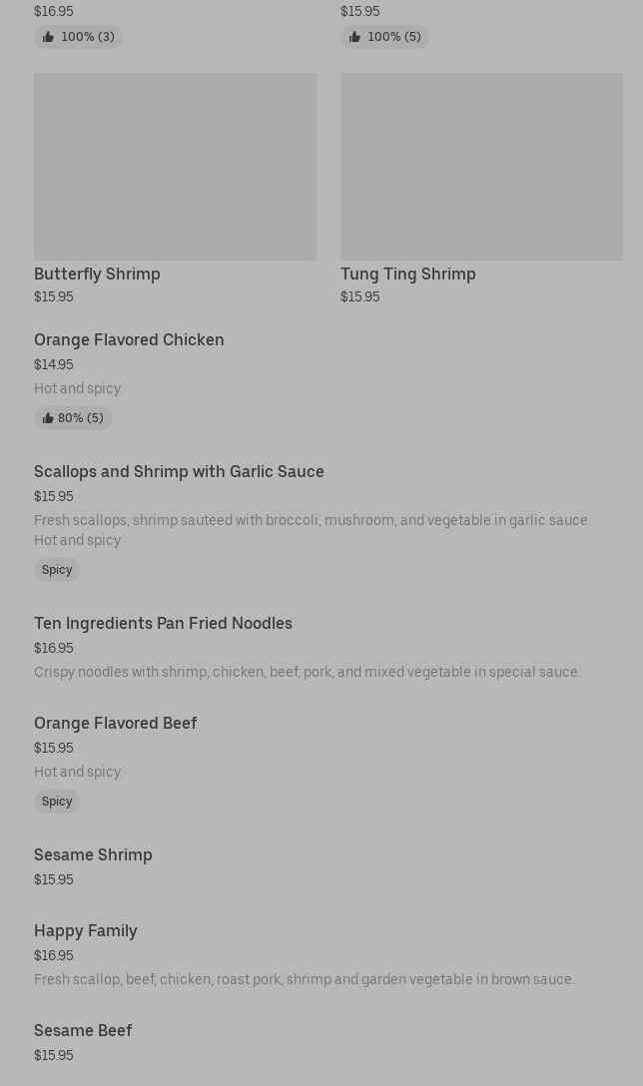Click the Pan Fried Noodles description text
This screenshot has width=643, height=1086.
307,672
